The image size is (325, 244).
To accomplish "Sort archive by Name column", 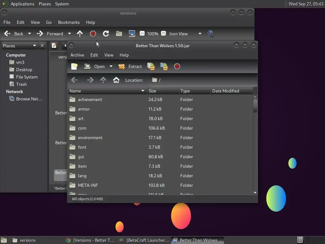I will 107,91.
